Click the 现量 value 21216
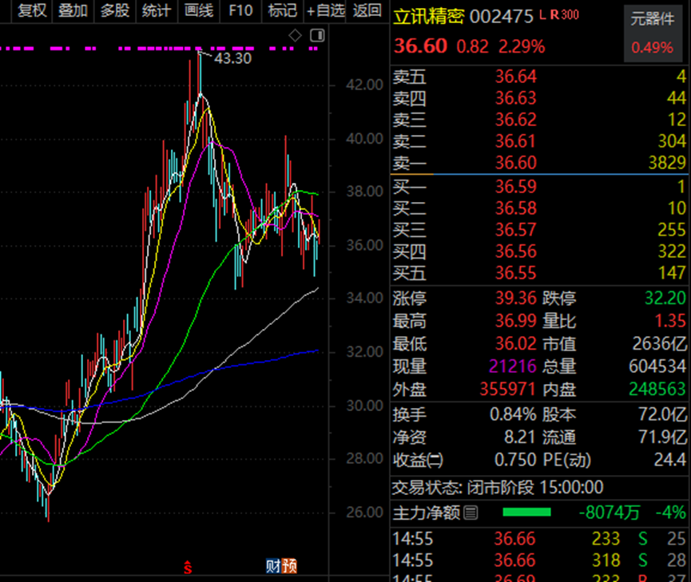The width and height of the screenshot is (691, 582). 513,366
